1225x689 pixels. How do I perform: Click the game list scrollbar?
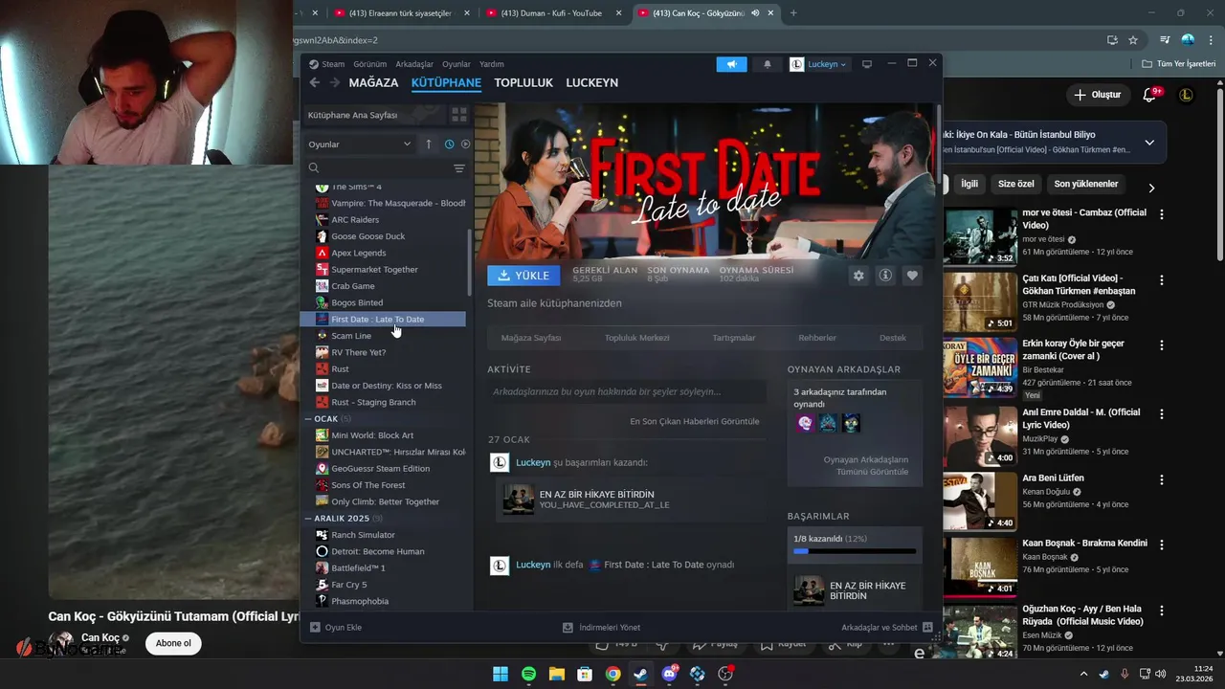(469, 261)
